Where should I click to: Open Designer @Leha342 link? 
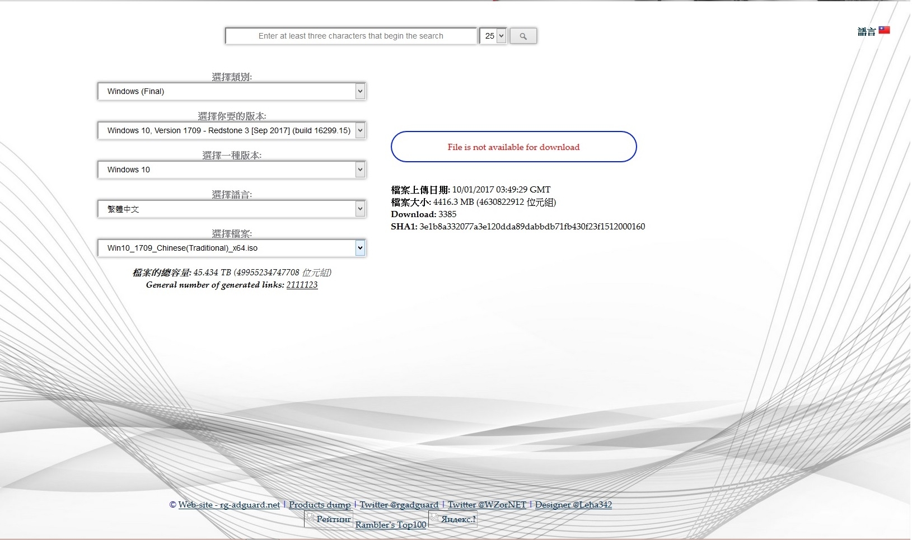pos(573,505)
